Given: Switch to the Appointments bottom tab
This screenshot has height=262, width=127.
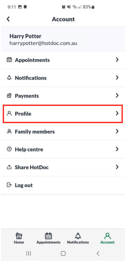Looking at the screenshot, I should 48,238.
